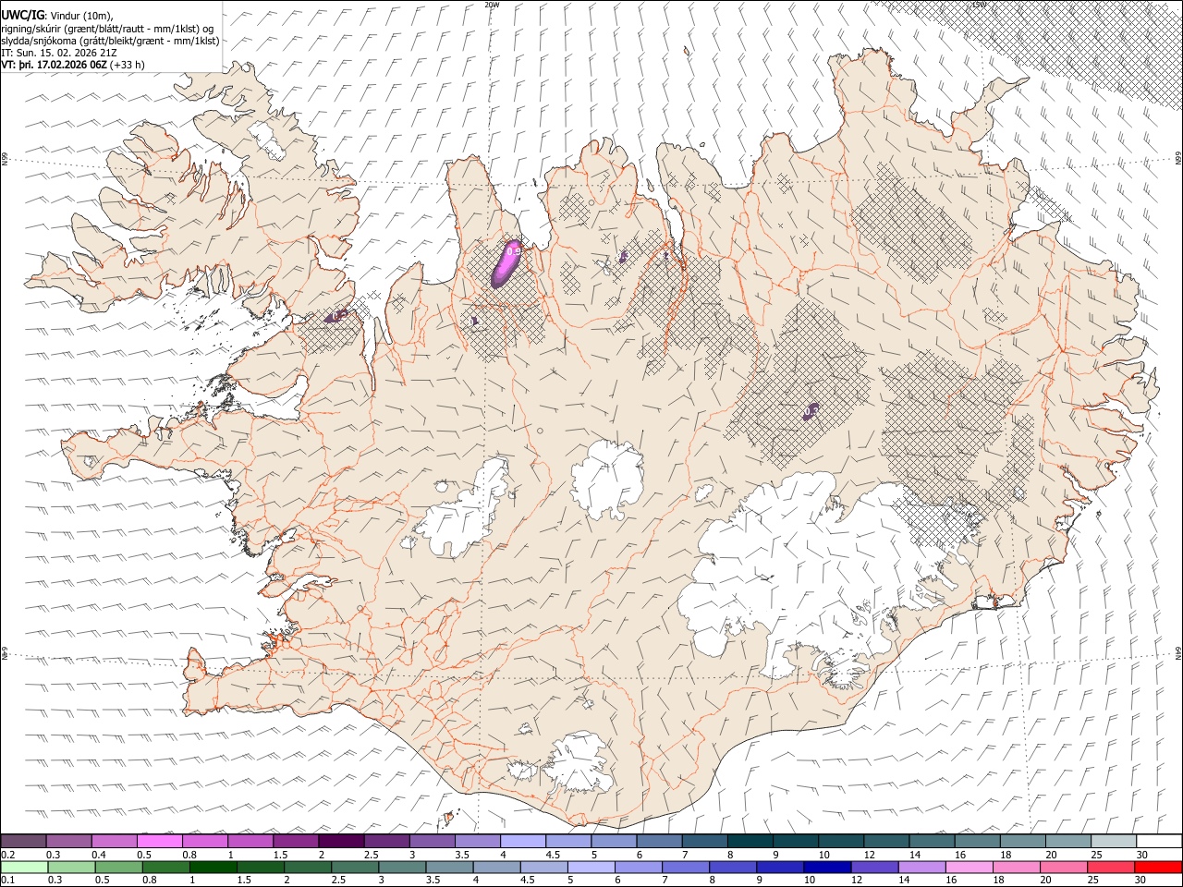Click the royal blue 8 rain-scale swatch
1183x887 pixels.
coord(733,867)
